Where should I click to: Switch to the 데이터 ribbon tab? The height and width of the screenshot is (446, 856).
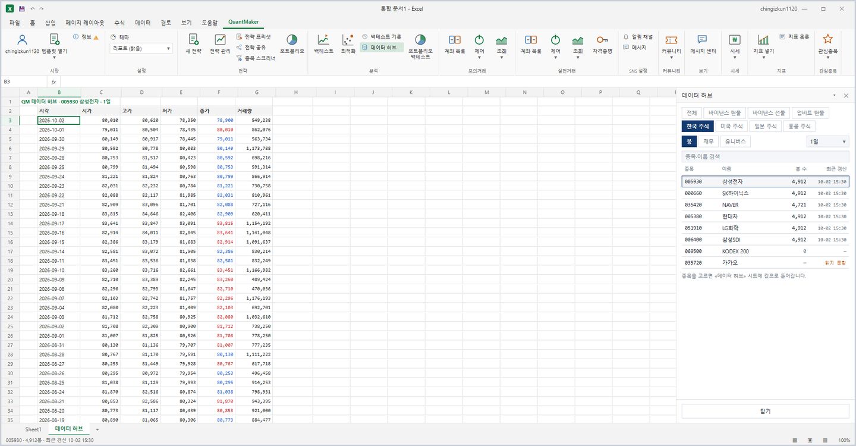(143, 23)
